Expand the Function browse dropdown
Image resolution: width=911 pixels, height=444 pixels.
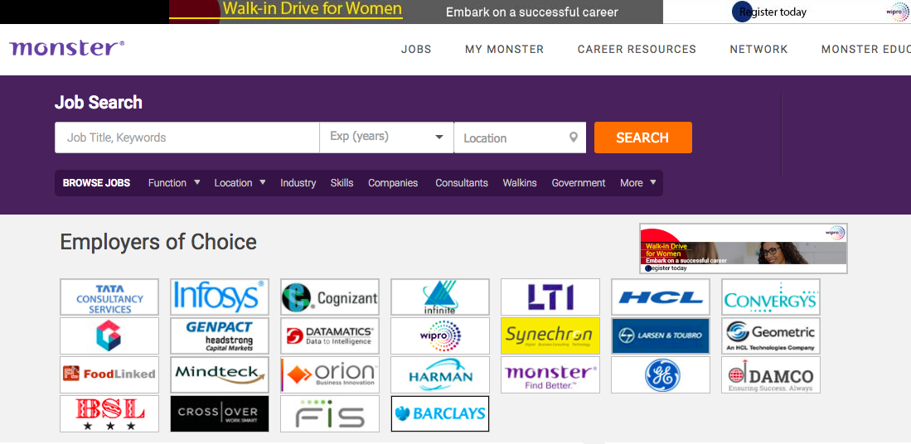174,183
